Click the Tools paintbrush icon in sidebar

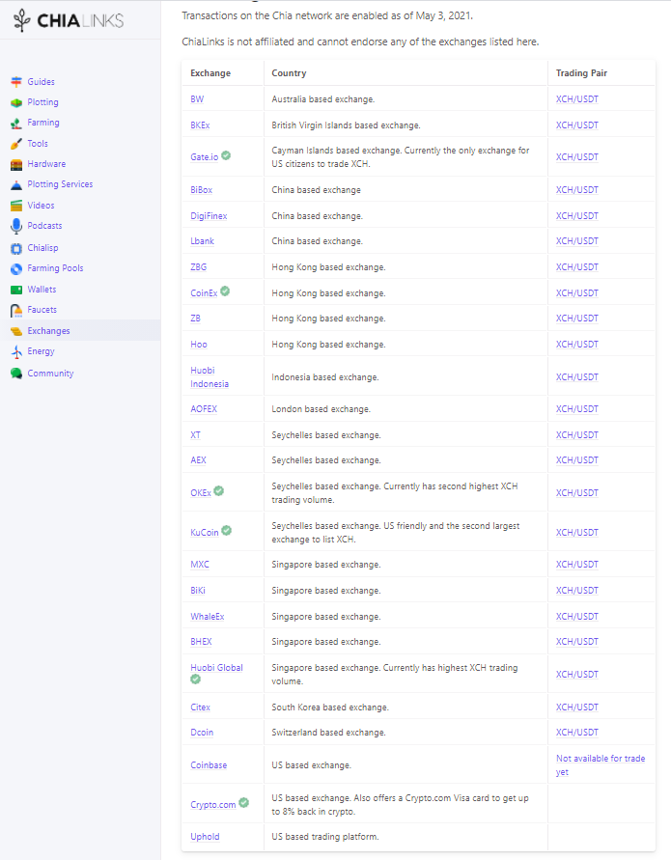(16, 144)
